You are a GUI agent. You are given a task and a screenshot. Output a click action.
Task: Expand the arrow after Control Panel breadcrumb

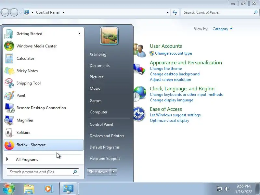[x=63, y=12]
